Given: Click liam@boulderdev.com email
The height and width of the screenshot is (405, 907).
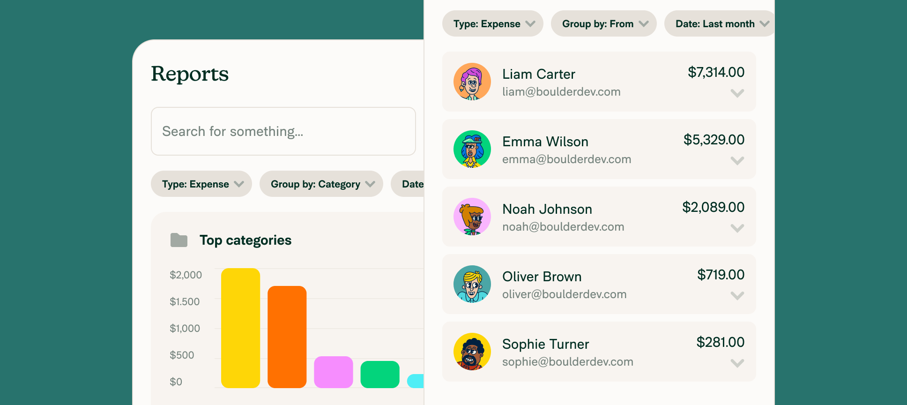Looking at the screenshot, I should pyautogui.click(x=561, y=92).
